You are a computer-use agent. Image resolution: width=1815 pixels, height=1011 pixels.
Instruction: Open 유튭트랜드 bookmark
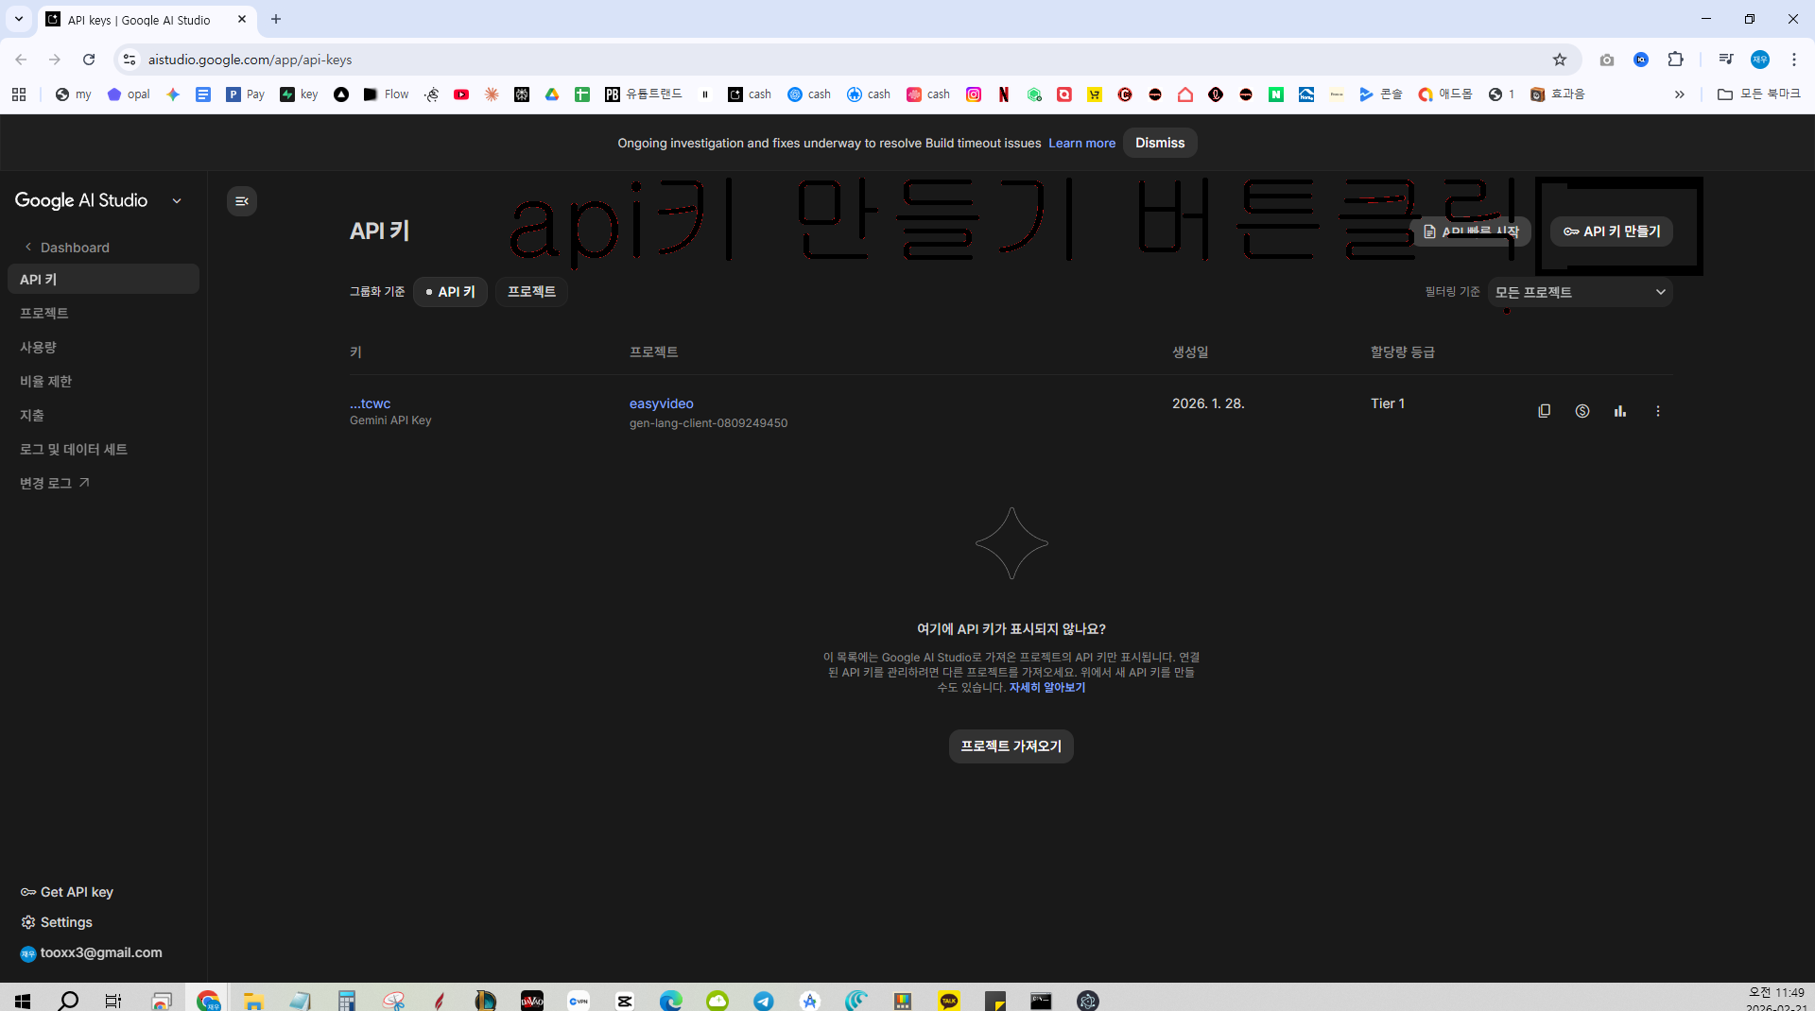(644, 94)
